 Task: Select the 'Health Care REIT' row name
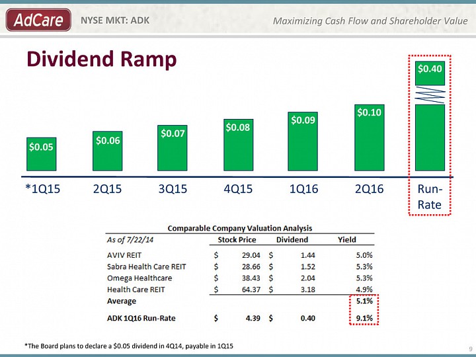click(136, 290)
